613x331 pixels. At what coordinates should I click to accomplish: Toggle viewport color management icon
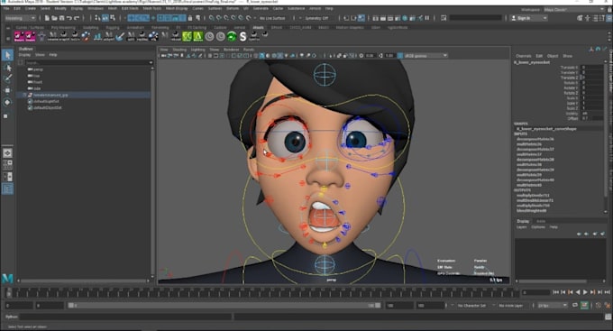(400, 56)
